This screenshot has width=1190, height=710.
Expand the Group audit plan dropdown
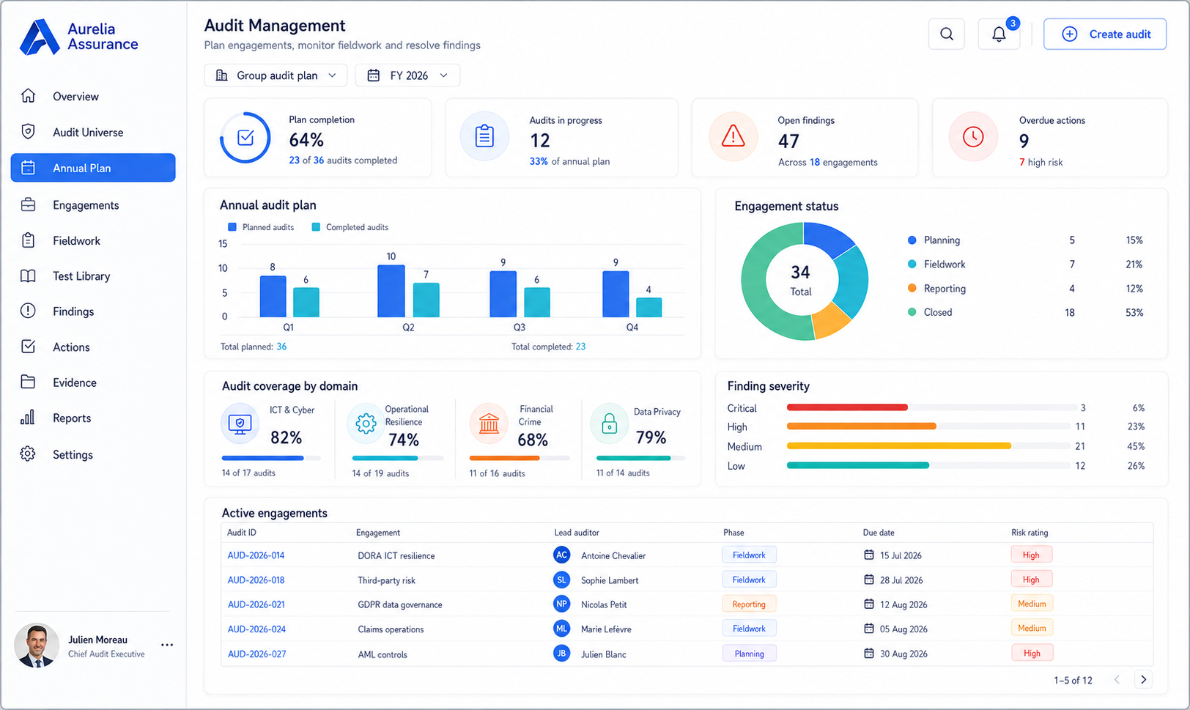pyautogui.click(x=276, y=75)
